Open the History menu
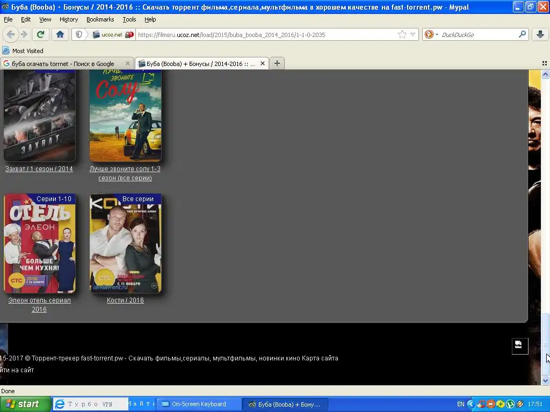550x412 pixels. [69, 19]
